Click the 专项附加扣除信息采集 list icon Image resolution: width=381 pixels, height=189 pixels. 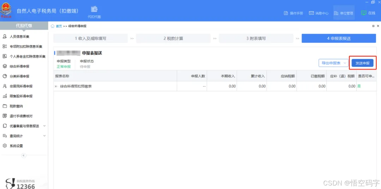click(4, 46)
